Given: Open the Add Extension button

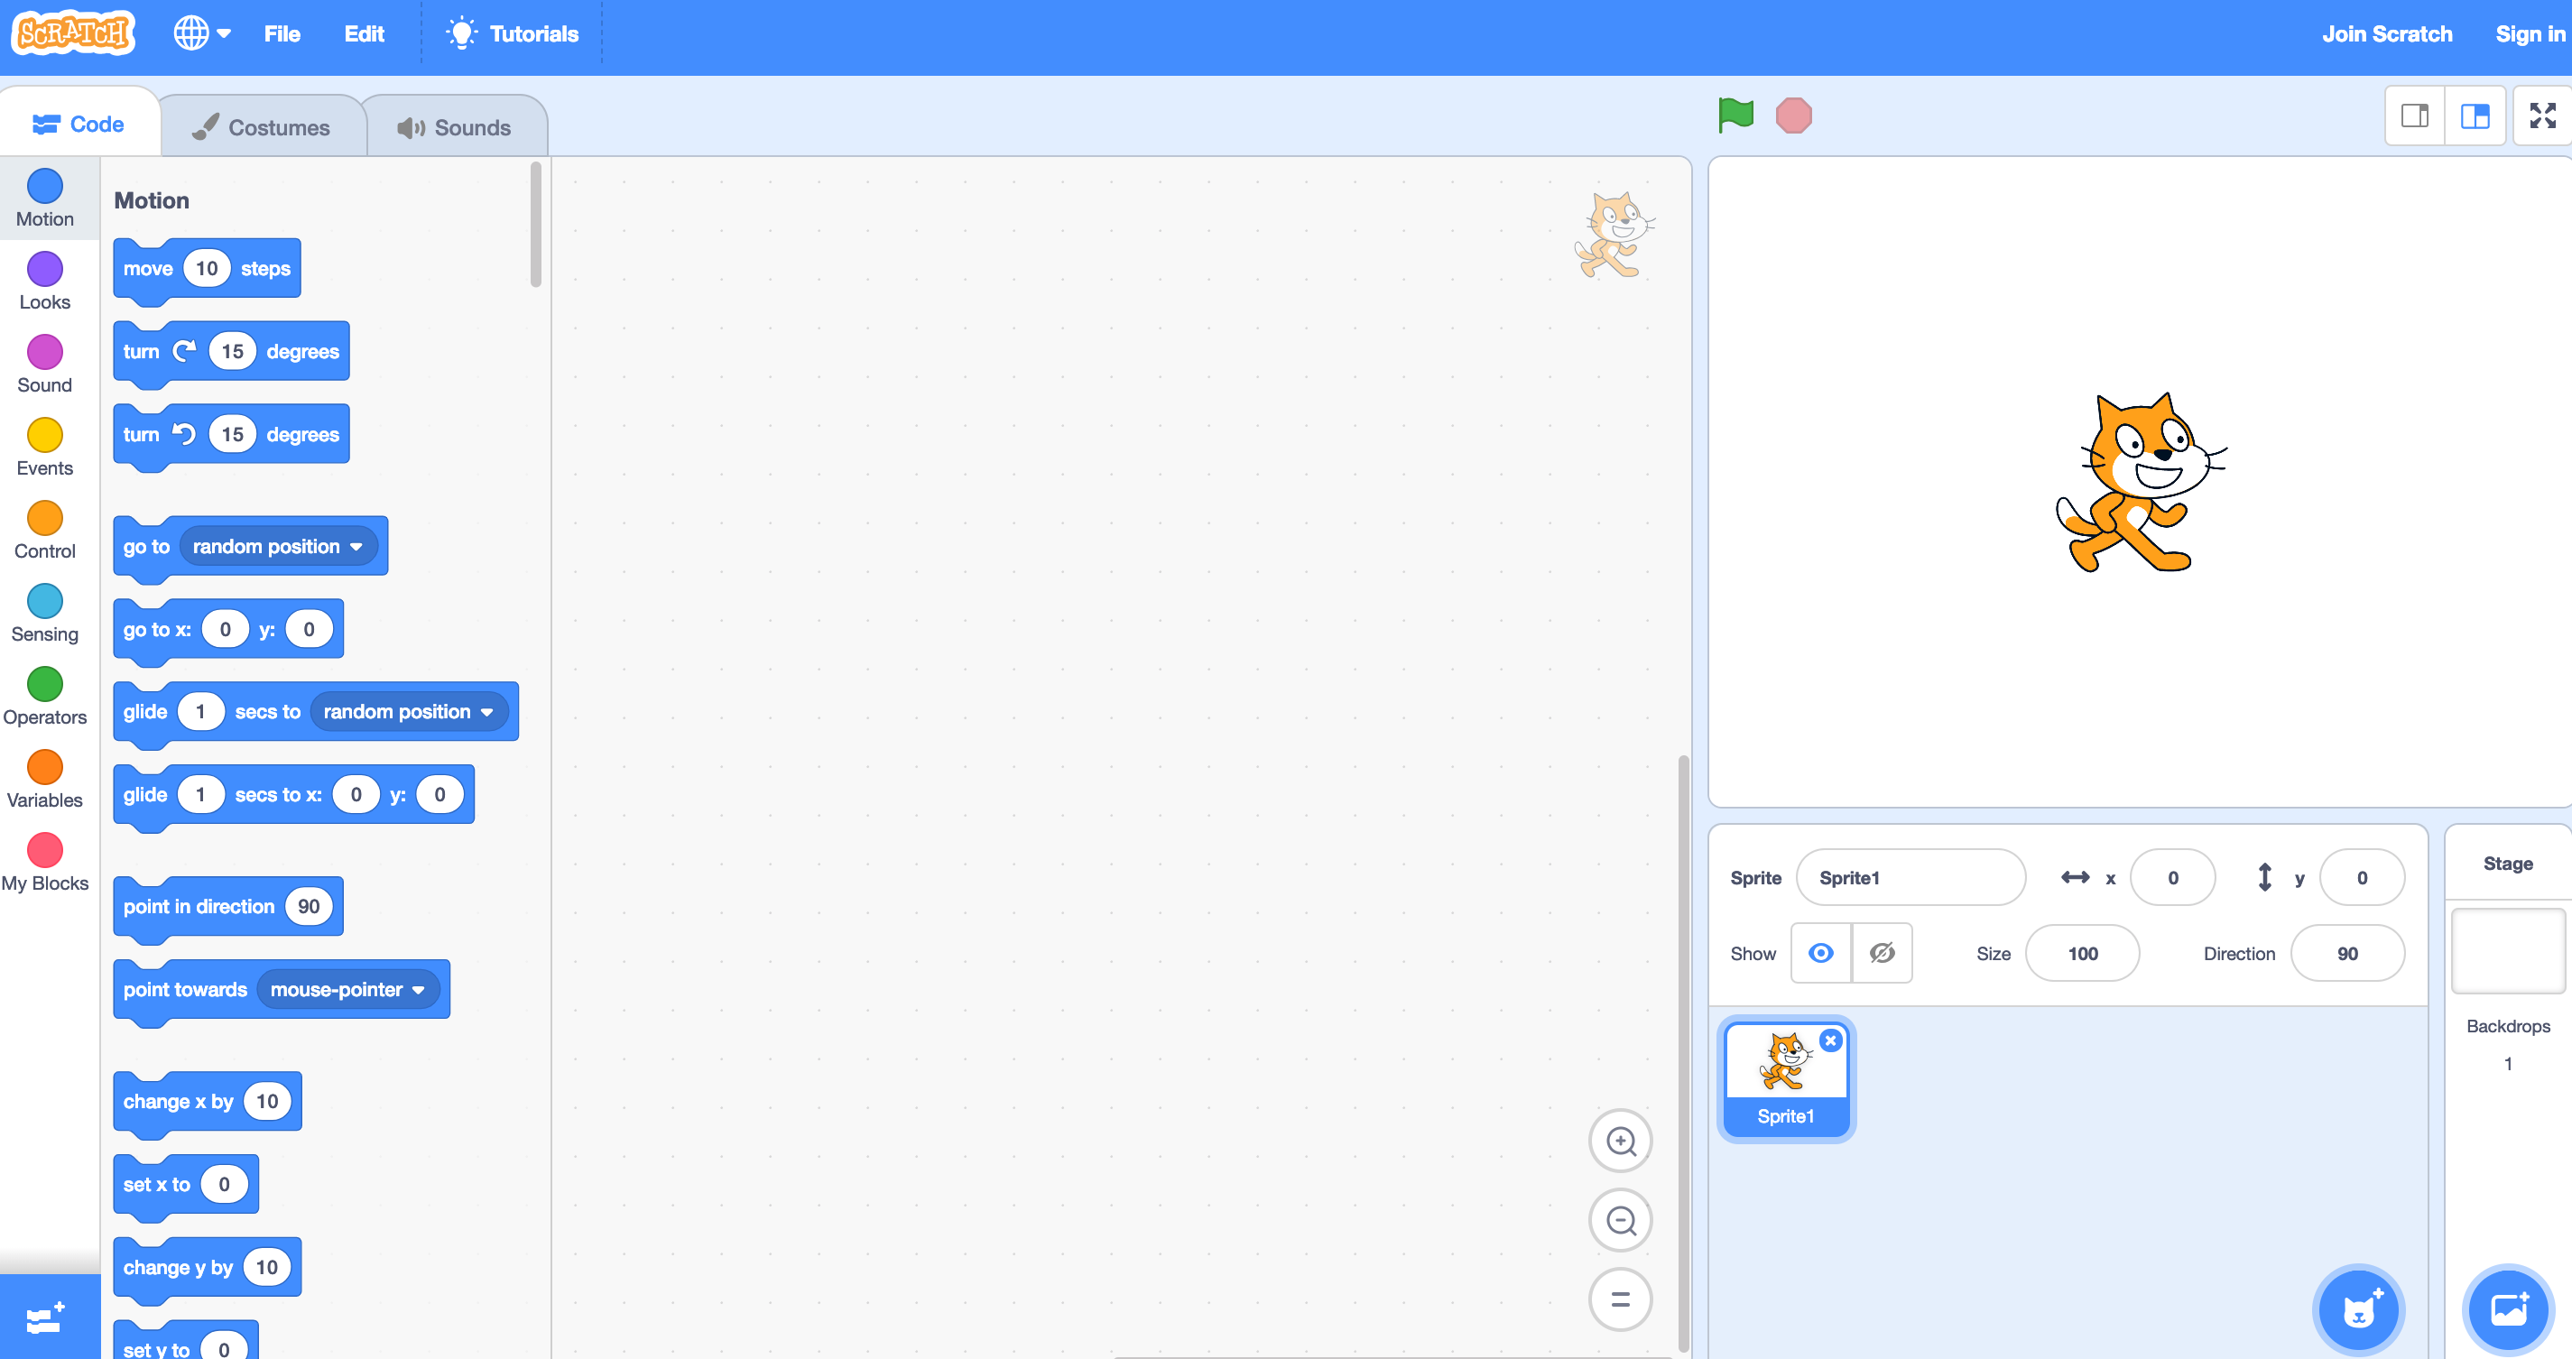Looking at the screenshot, I should pyautogui.click(x=46, y=1318).
